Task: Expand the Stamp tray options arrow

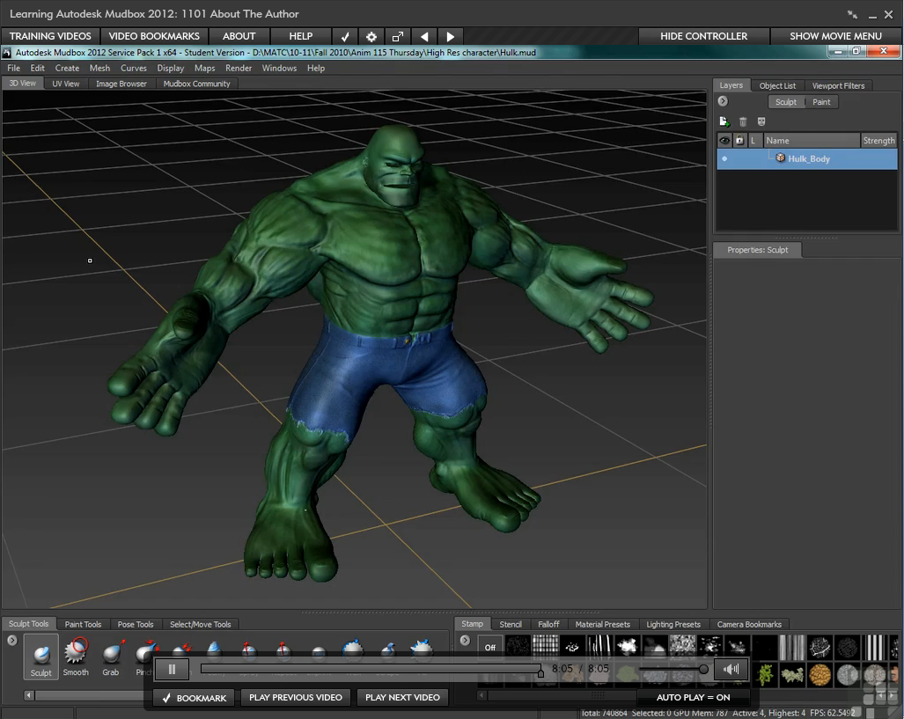Action: point(466,640)
